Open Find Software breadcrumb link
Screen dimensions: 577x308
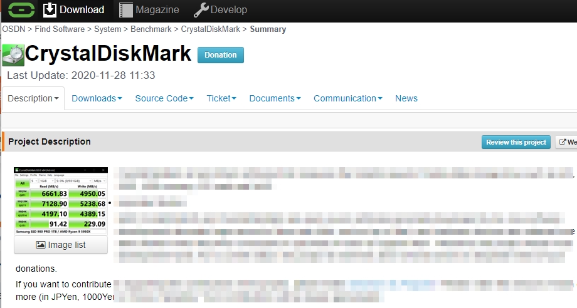click(60, 29)
